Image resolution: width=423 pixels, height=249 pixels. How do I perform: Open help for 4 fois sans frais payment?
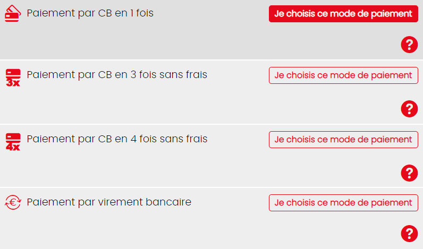pos(409,173)
